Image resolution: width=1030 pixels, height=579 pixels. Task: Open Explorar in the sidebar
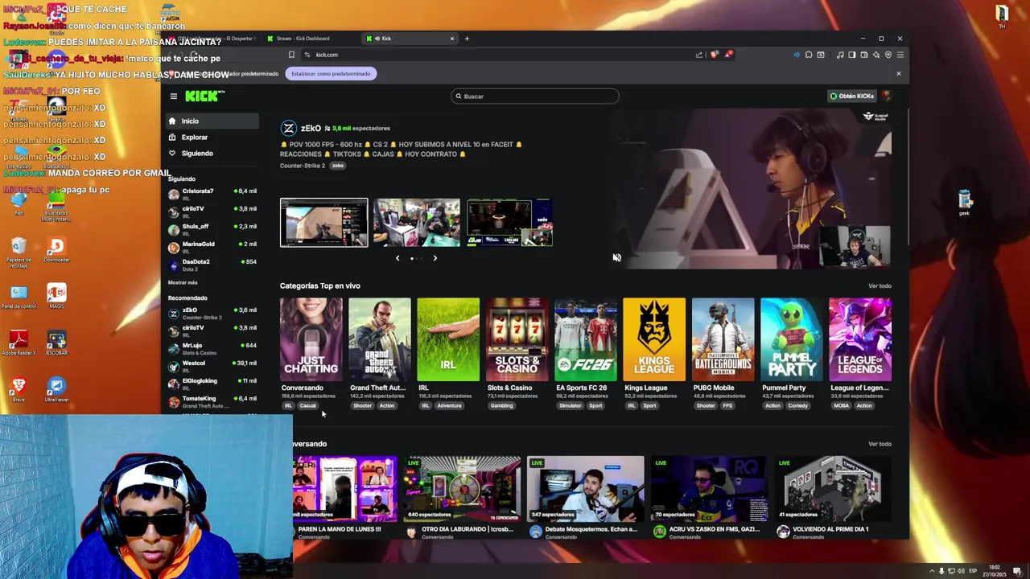pos(212,138)
